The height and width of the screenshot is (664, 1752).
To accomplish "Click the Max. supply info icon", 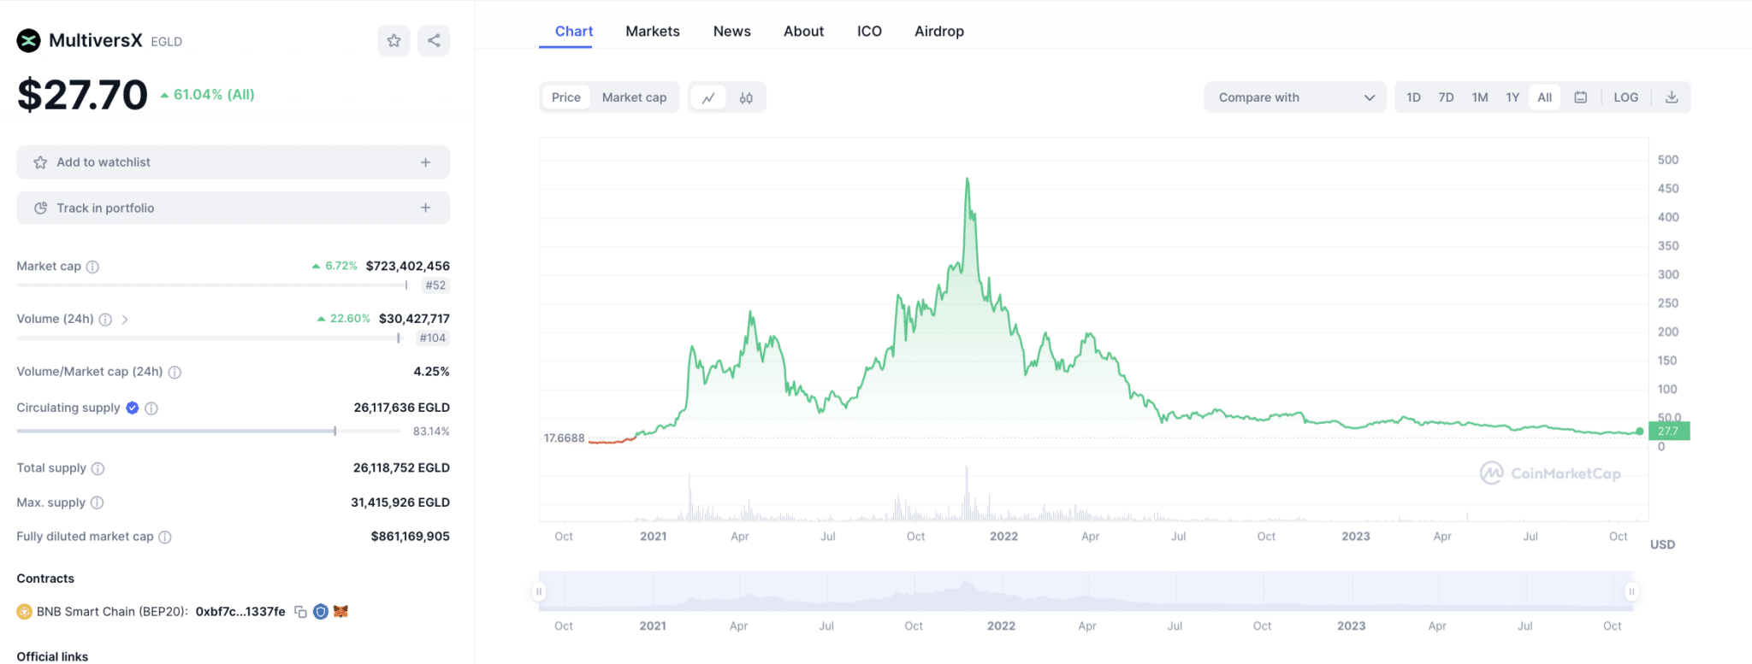I will coord(97,502).
